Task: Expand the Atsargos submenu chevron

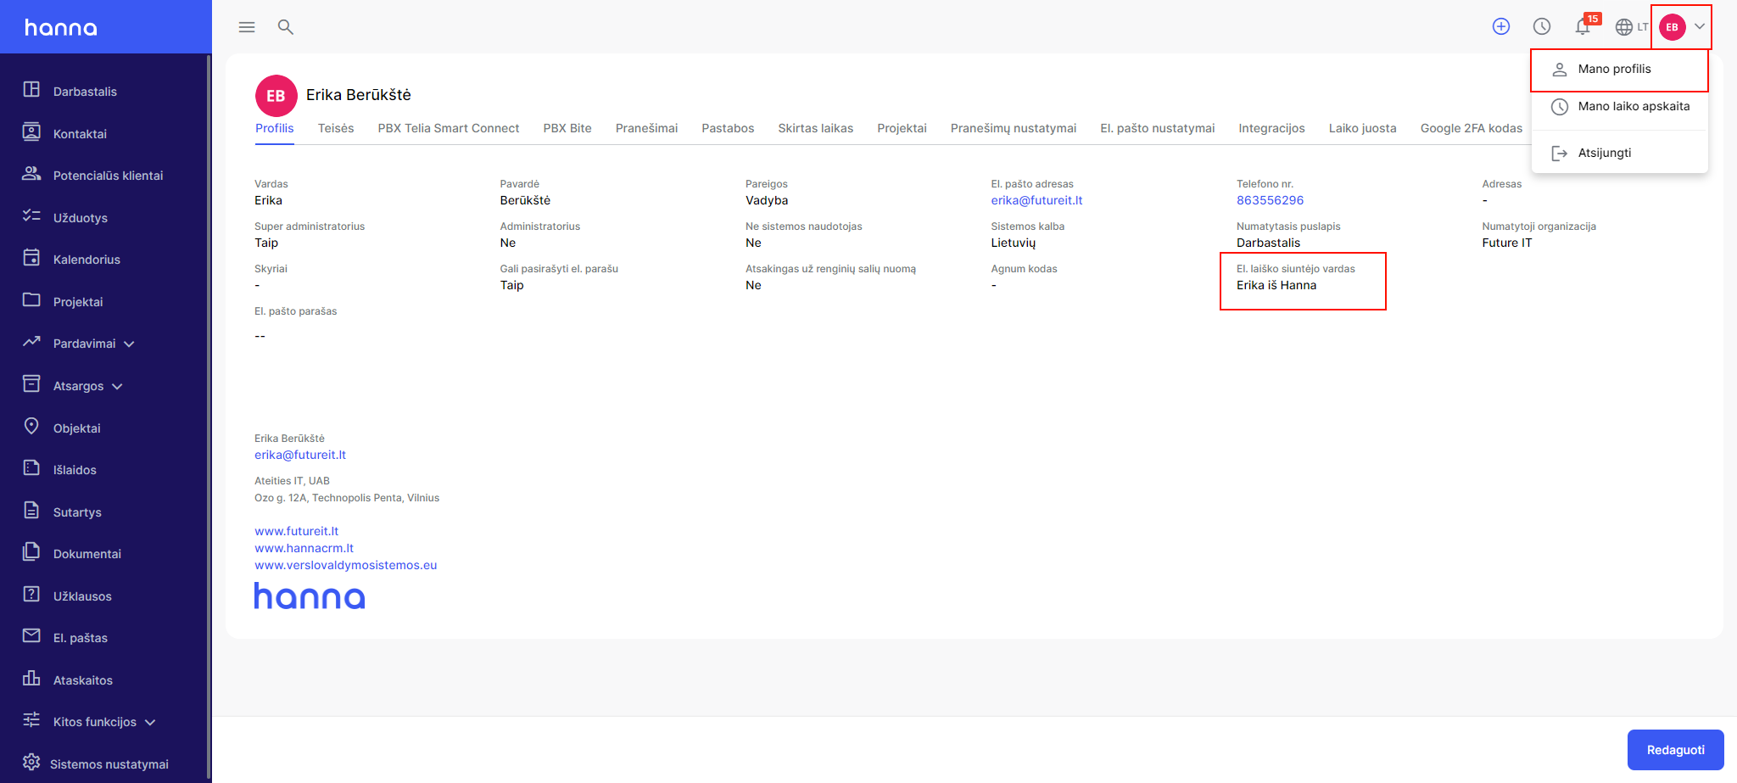Action: (x=117, y=387)
